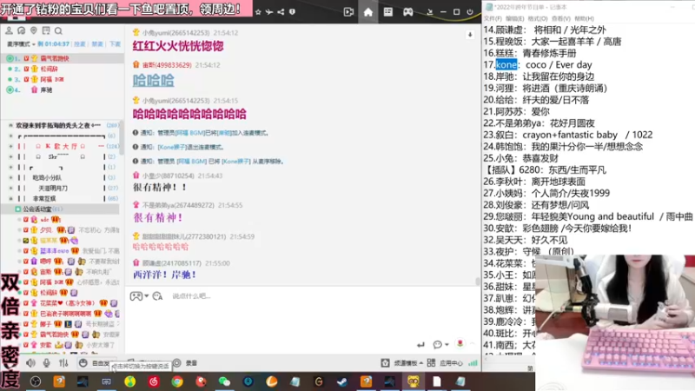Expand the K歌大厅 sub-channel
Screen dimensions: 695x391
click(x=10, y=146)
